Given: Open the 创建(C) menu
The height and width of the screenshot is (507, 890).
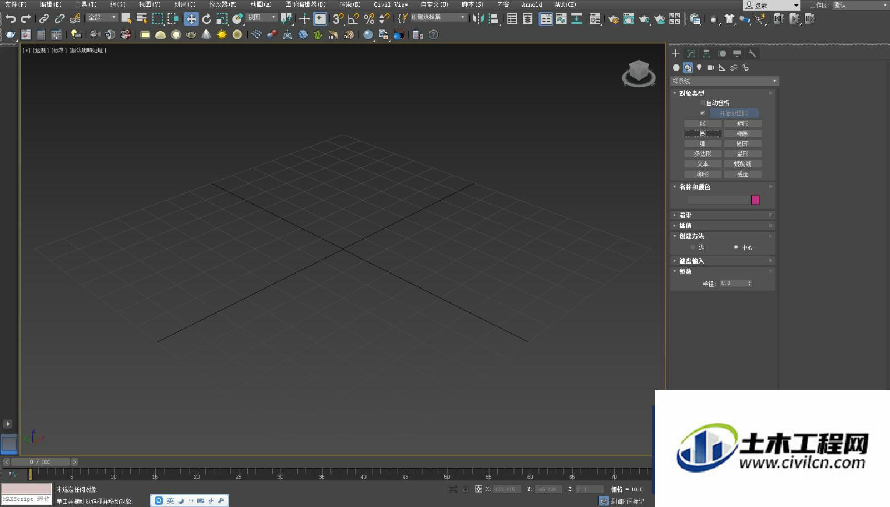Looking at the screenshot, I should click(185, 4).
